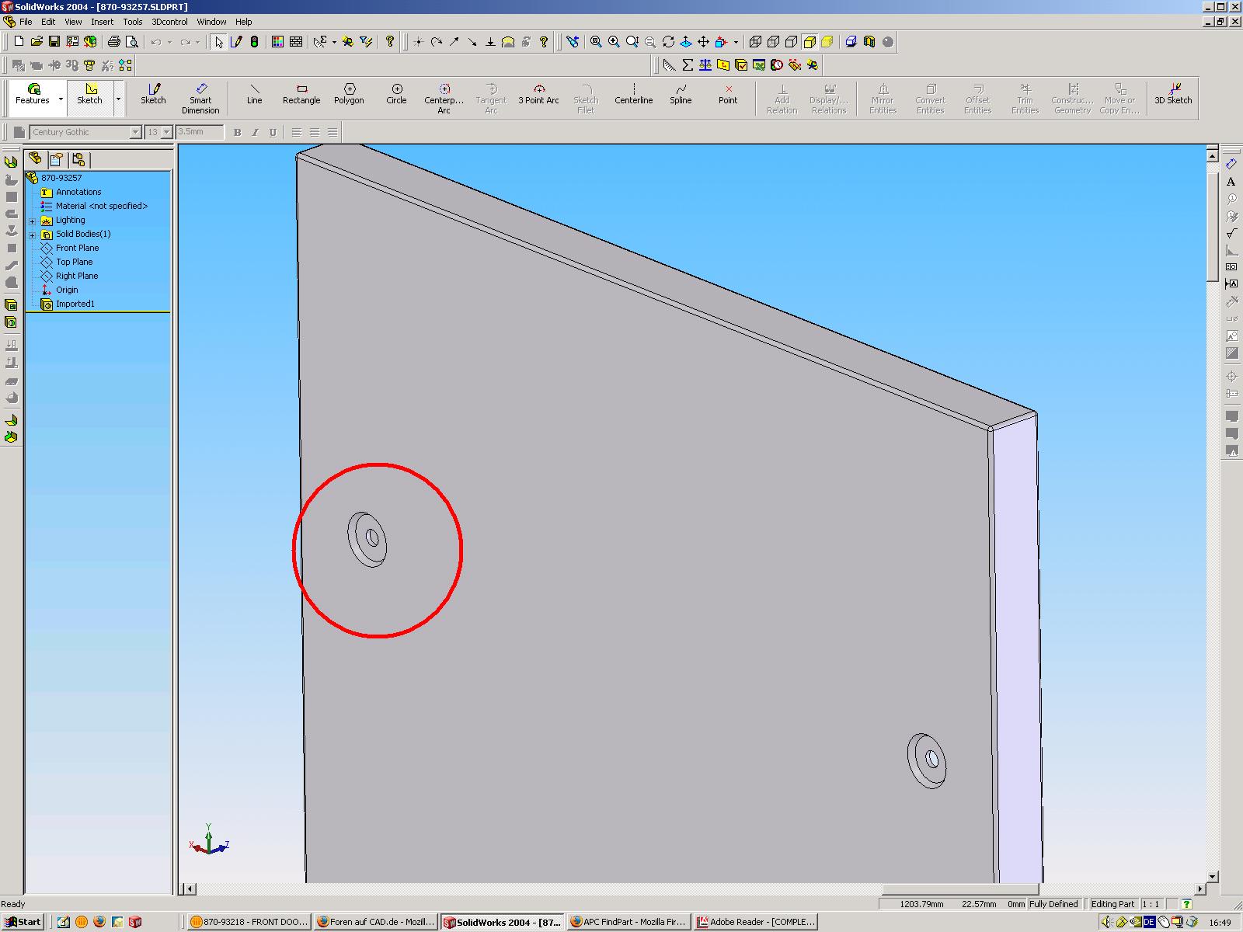The width and height of the screenshot is (1243, 932).
Task: Select Front Plane in feature tree
Action: pos(77,249)
